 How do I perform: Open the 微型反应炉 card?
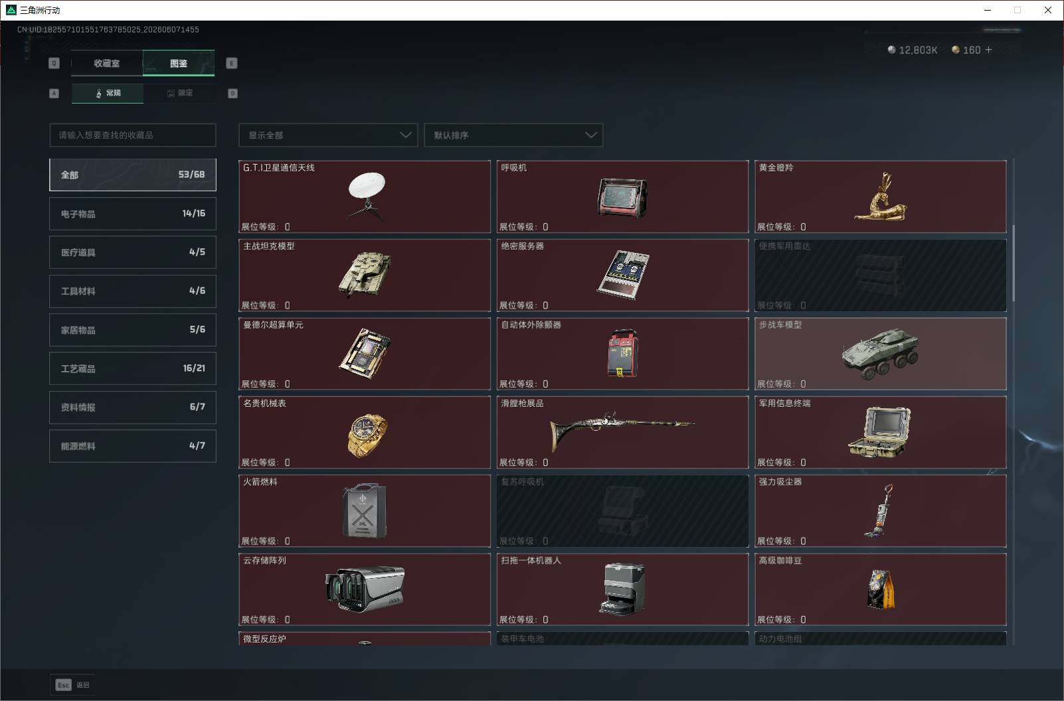365,638
